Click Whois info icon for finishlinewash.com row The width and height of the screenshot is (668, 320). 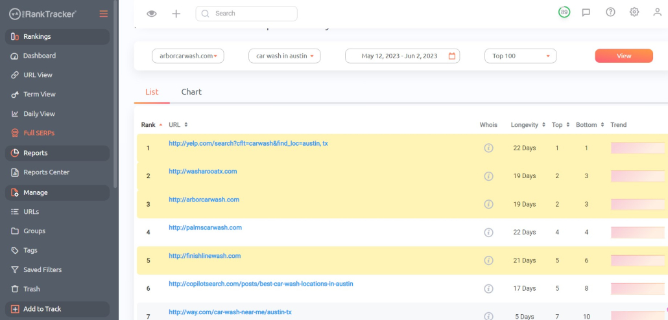coord(488,260)
